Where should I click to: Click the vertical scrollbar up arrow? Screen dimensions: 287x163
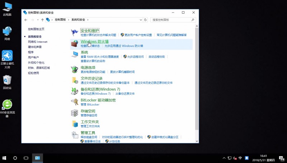coord(197,26)
